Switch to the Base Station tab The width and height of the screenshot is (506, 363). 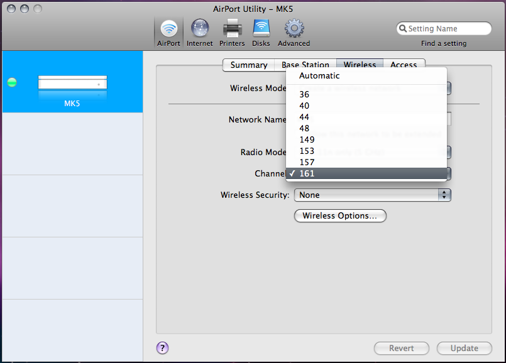[x=305, y=63]
